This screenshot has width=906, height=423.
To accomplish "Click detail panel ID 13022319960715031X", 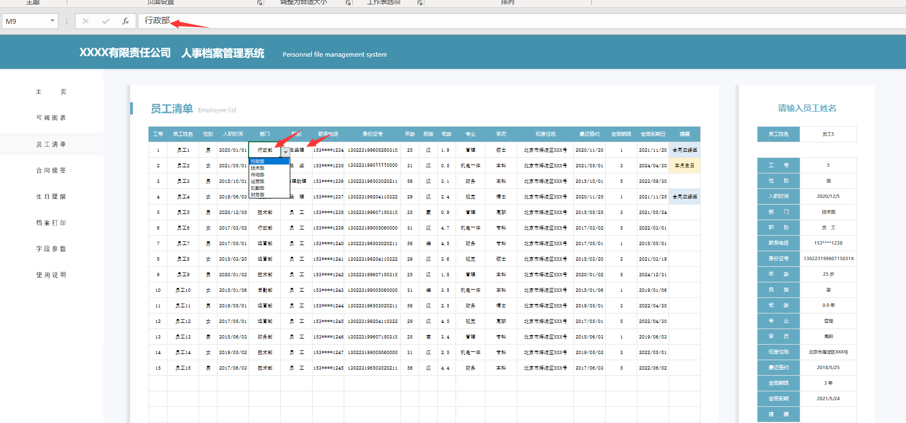I will (x=828, y=258).
